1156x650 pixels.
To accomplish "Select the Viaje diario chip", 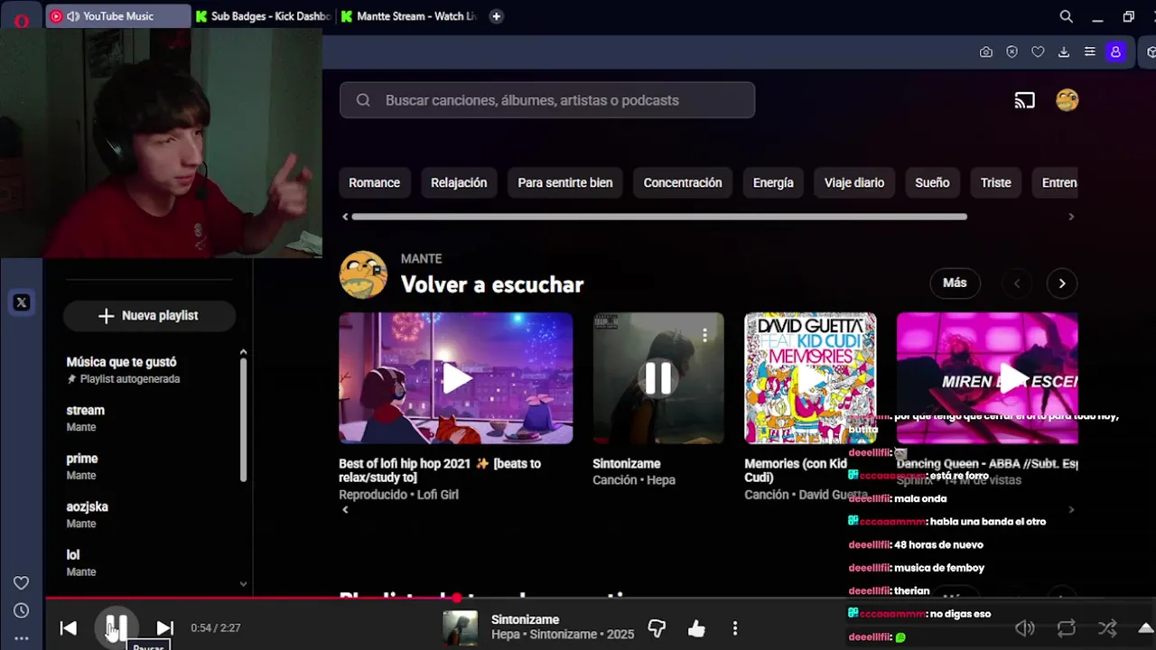I will pos(854,182).
